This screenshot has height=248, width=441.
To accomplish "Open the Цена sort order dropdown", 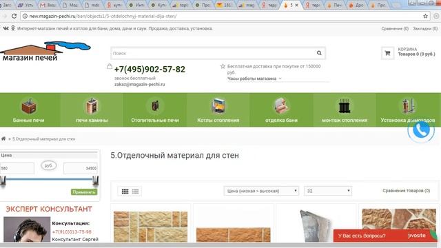I will tap(261, 191).
